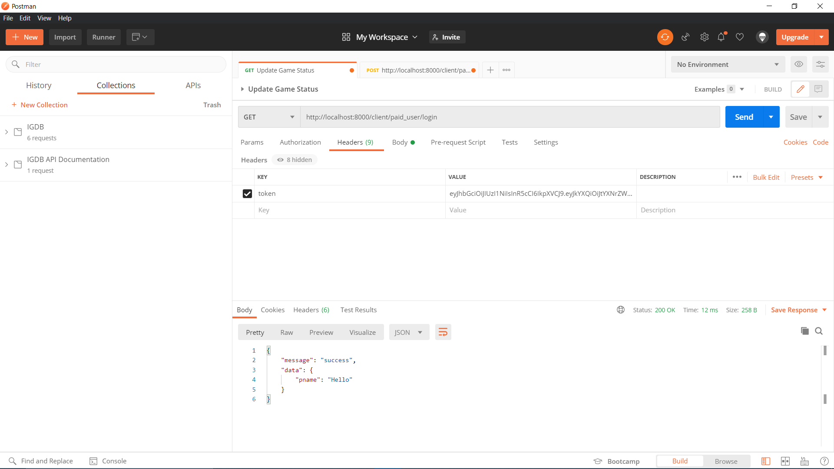Image resolution: width=834 pixels, height=469 pixels.
Task: Click the environment quick look eye icon
Action: pyautogui.click(x=799, y=64)
